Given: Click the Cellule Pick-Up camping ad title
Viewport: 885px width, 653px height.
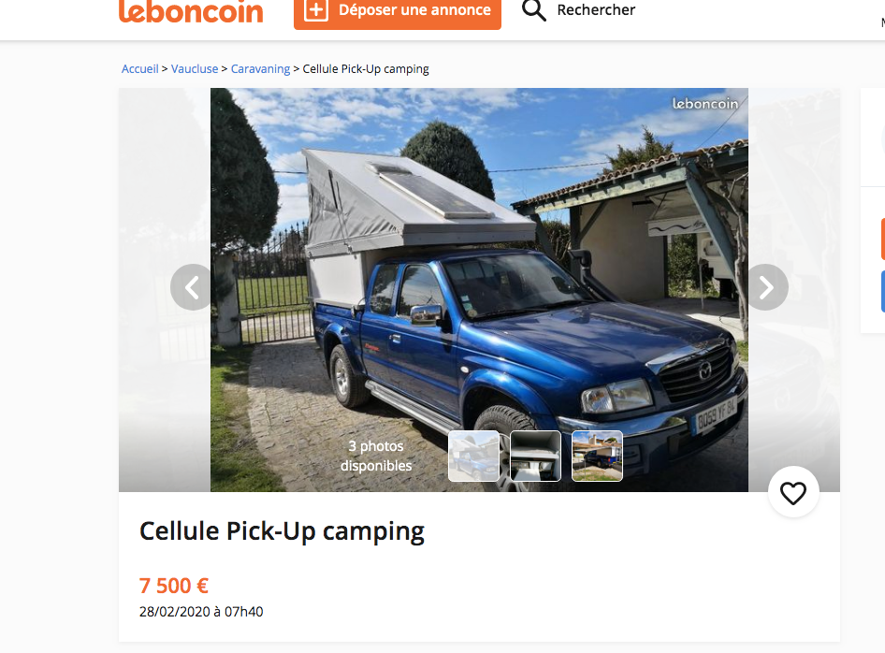Looking at the screenshot, I should (282, 531).
